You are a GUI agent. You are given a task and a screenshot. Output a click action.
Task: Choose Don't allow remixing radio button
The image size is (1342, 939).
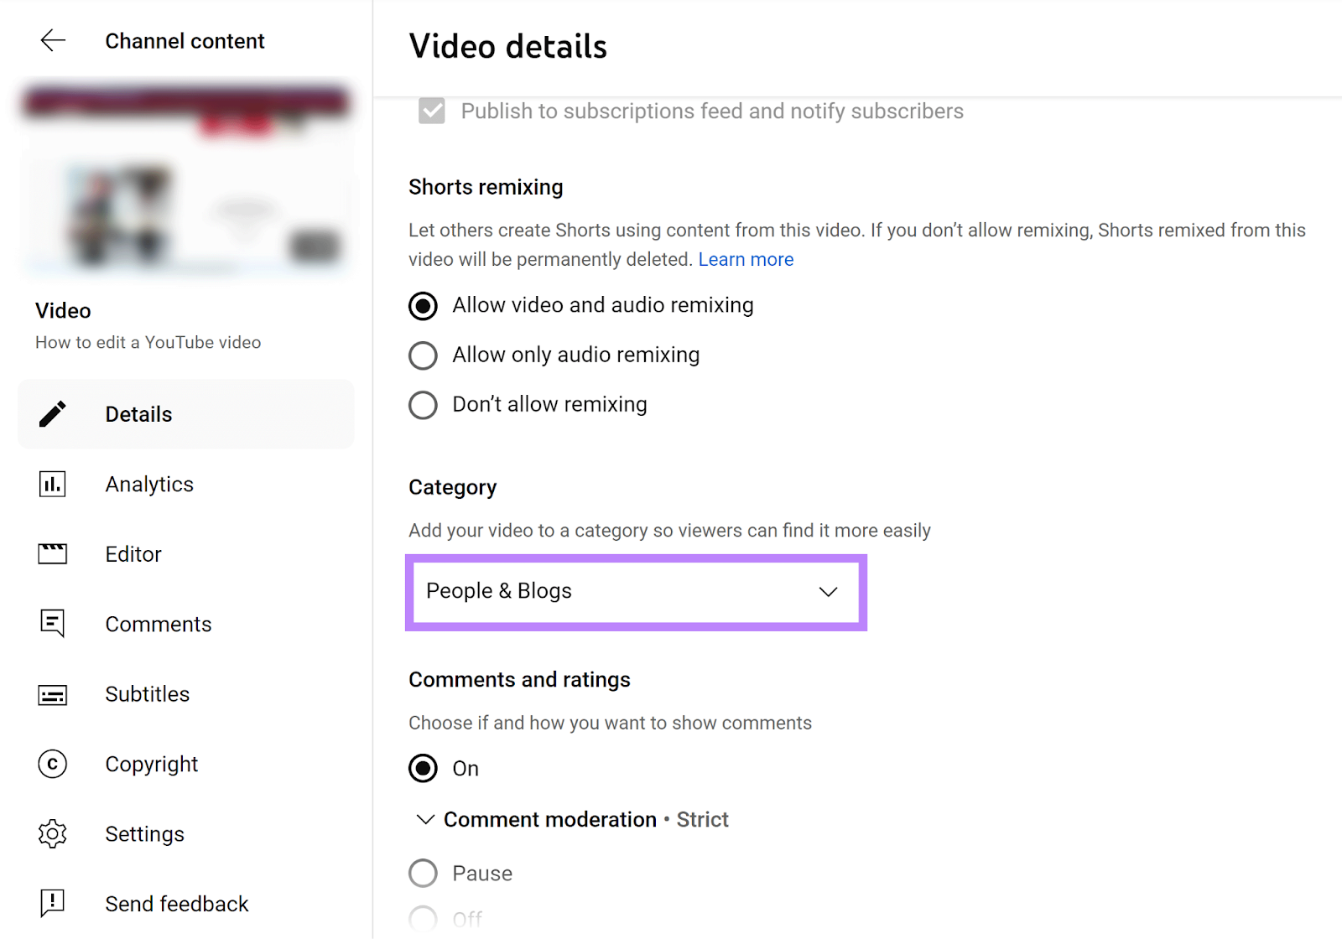423,405
